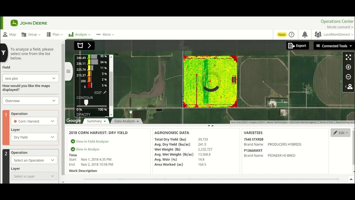
Task: Click the panel resize arrows below map
Action: 211,126
